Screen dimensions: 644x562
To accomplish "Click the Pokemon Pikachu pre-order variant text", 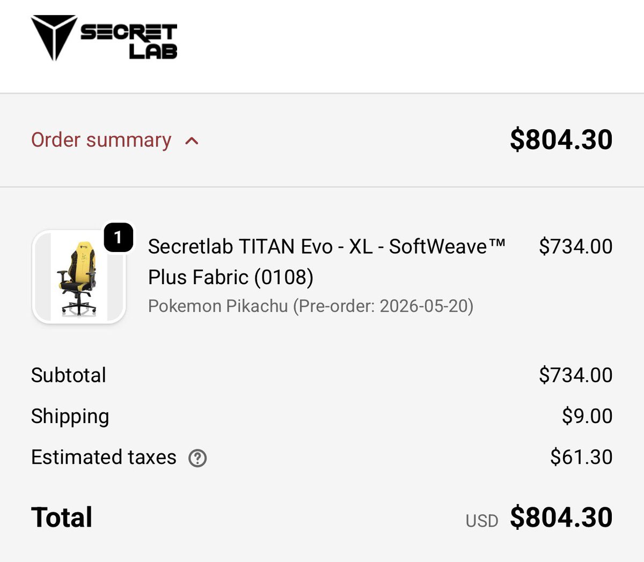I will pos(310,306).
